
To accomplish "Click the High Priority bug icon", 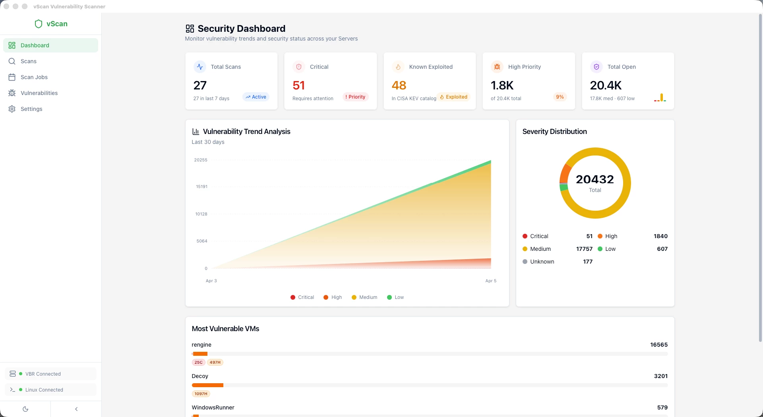I will point(497,67).
